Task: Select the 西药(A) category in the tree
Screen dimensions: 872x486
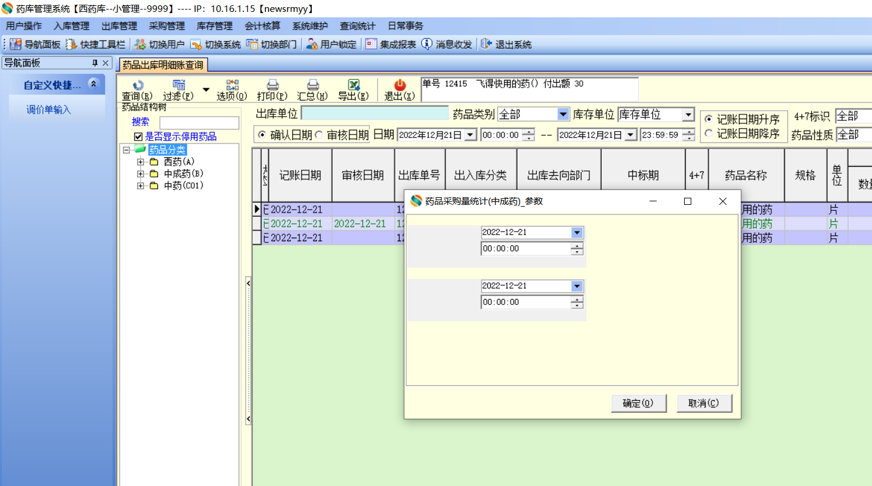Action: [179, 161]
